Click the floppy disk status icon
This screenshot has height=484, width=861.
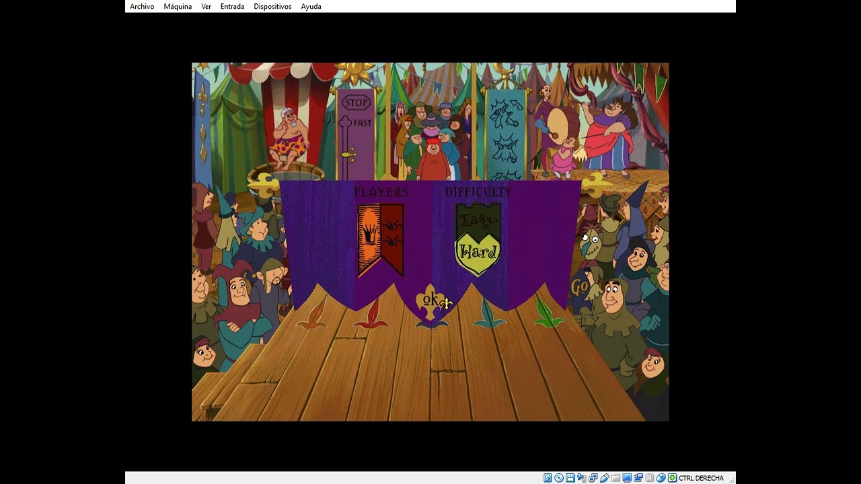[570, 478]
